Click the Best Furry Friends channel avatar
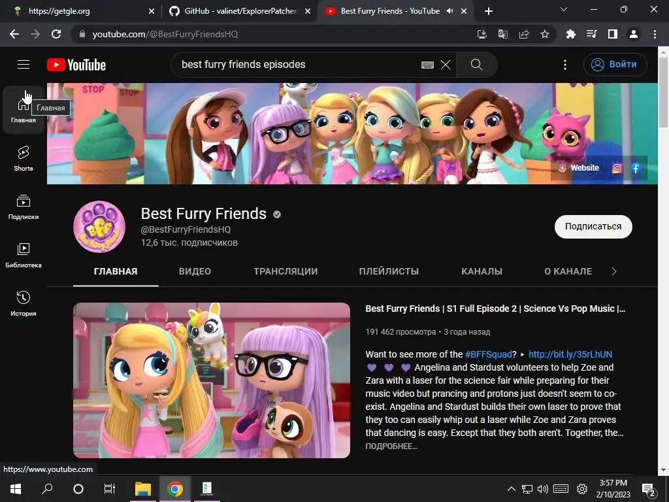 (99, 227)
